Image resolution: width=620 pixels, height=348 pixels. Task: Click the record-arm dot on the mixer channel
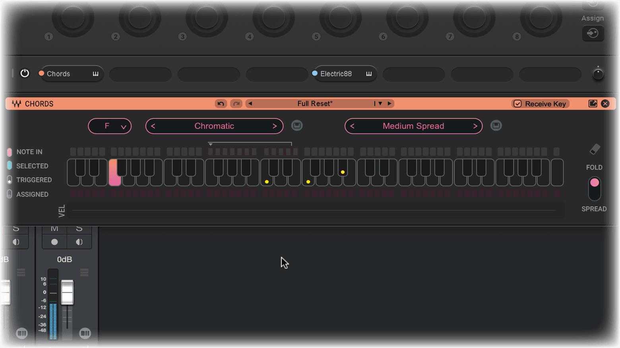click(x=54, y=242)
